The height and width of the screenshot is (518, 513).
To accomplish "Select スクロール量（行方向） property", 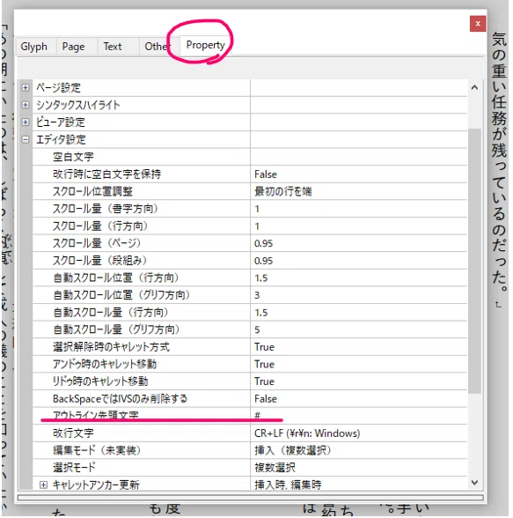I will pos(100,226).
